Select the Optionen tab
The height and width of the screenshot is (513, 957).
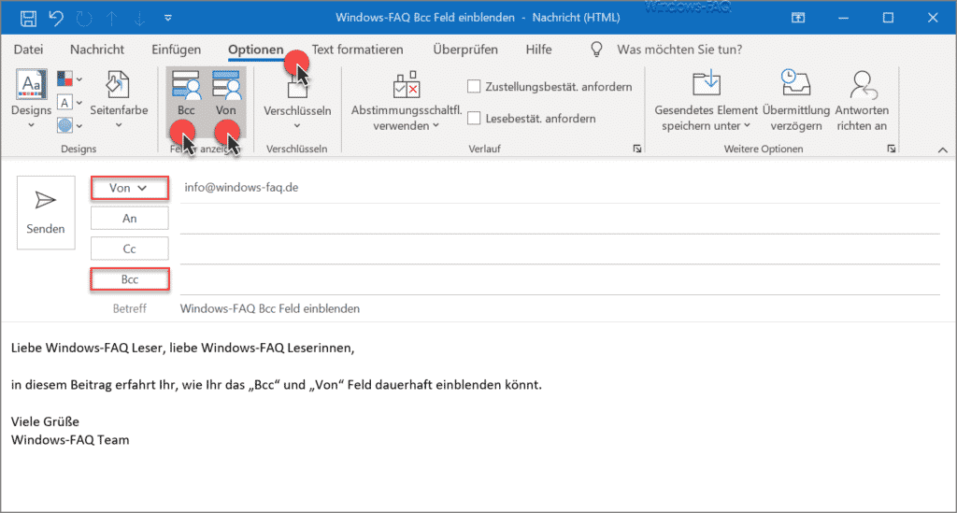point(256,50)
